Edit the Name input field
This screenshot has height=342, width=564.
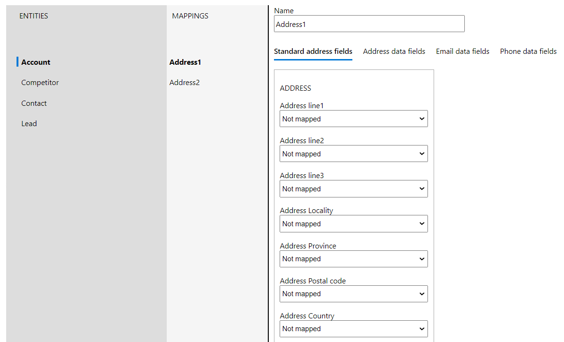pos(369,24)
